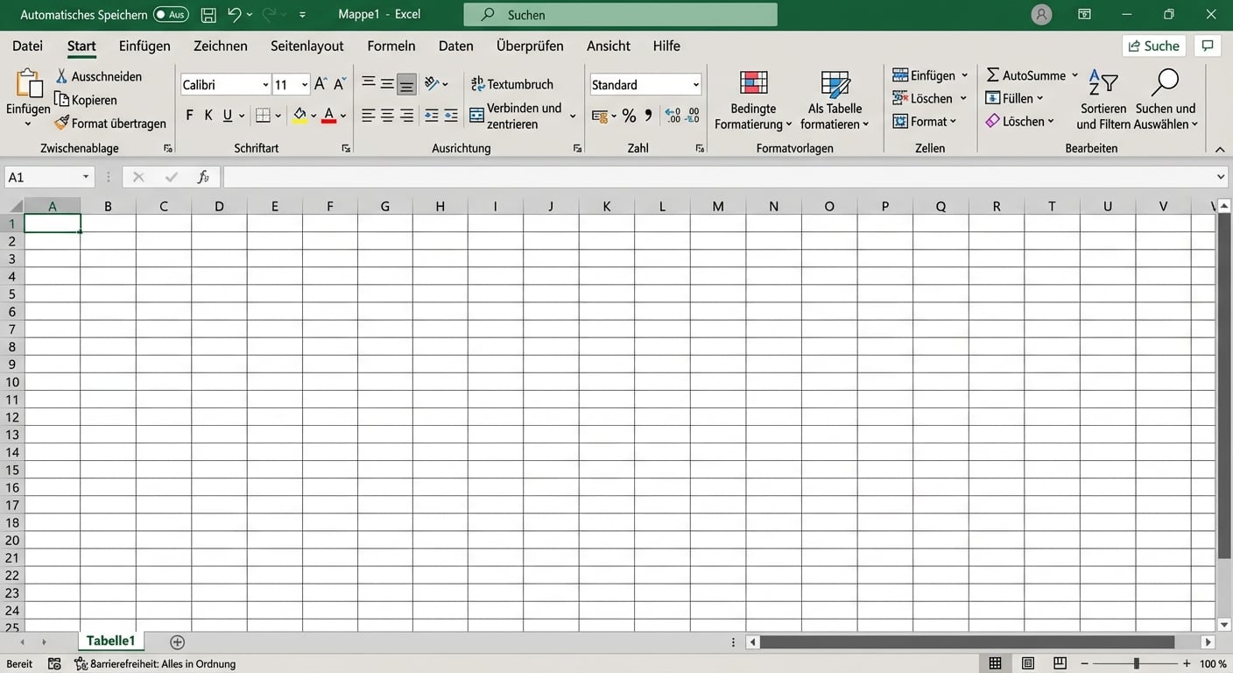Select normal view icon in status bar

pyautogui.click(x=995, y=663)
